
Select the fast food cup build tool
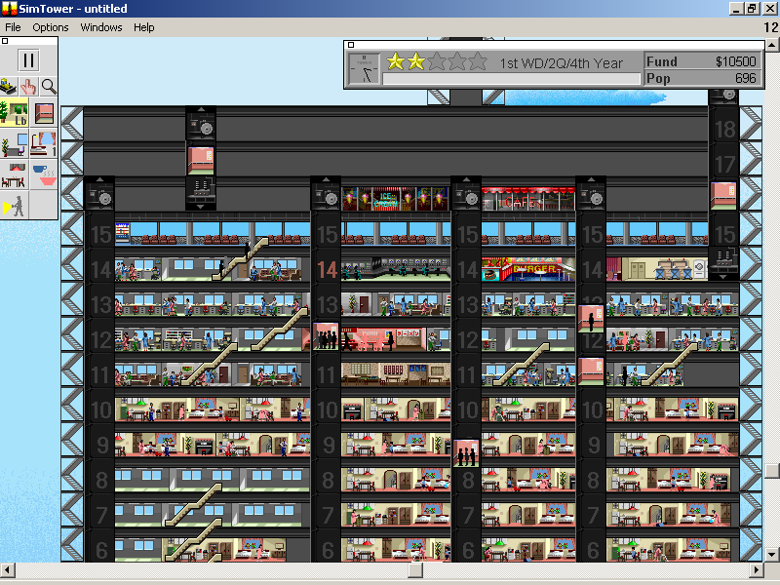pyautogui.click(x=44, y=175)
